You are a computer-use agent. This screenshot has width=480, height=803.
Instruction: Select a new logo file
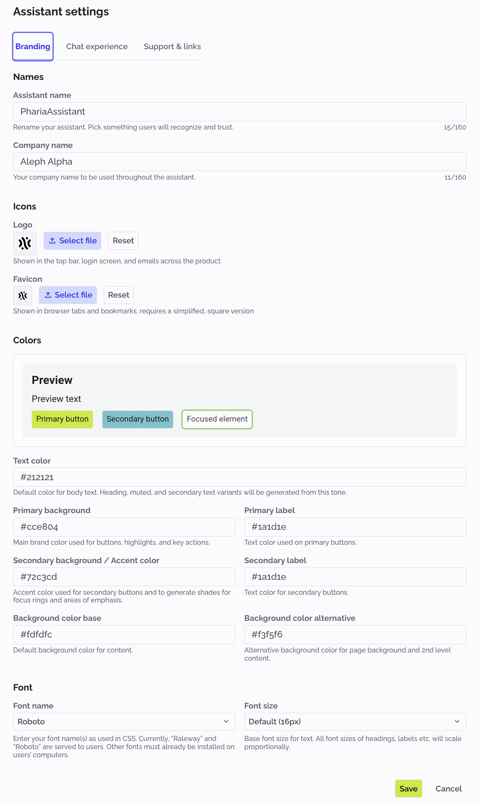click(72, 241)
